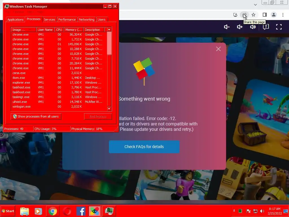Bookmark this page with the star icon
This screenshot has height=217, width=289.
[x=254, y=15]
